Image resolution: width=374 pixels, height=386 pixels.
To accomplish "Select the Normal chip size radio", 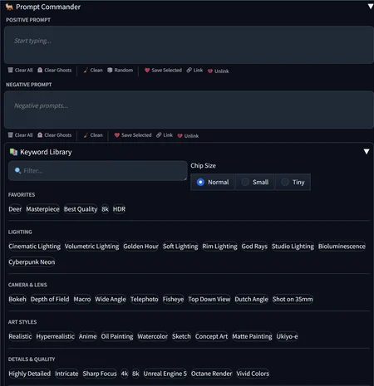I will pyautogui.click(x=200, y=182).
